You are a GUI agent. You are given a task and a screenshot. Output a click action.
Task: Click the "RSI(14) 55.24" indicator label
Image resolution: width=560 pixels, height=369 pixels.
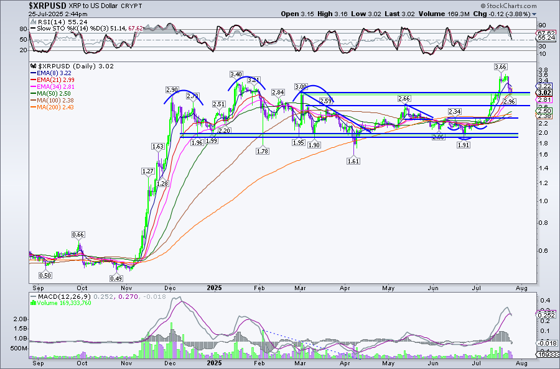click(59, 22)
